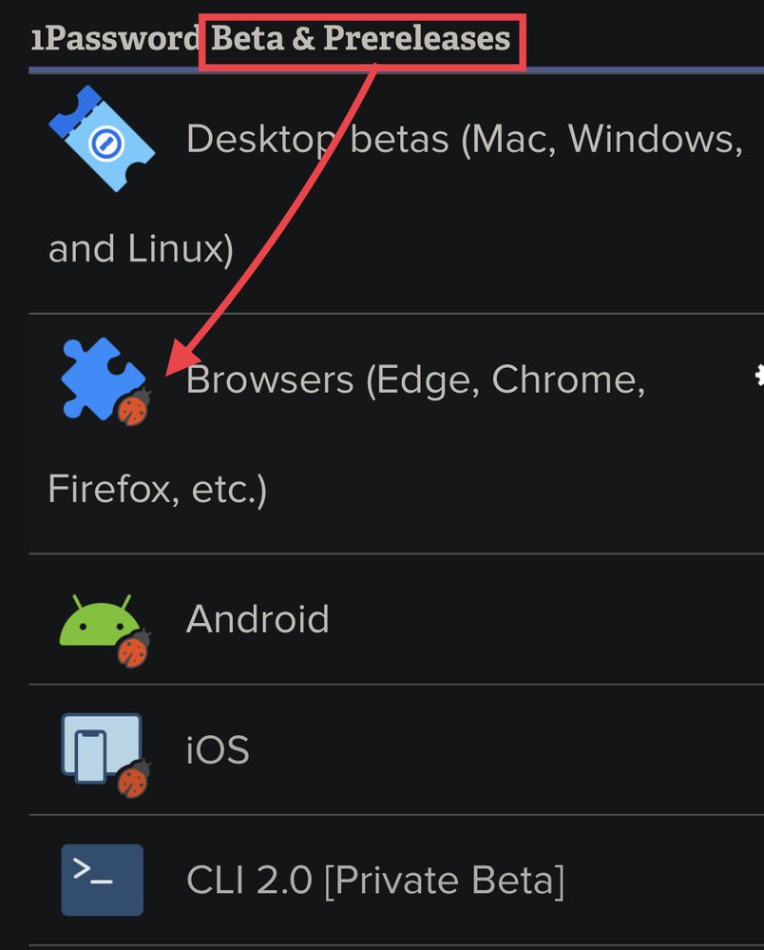
Task: Click the ladybug badge on Android icon
Action: (134, 649)
